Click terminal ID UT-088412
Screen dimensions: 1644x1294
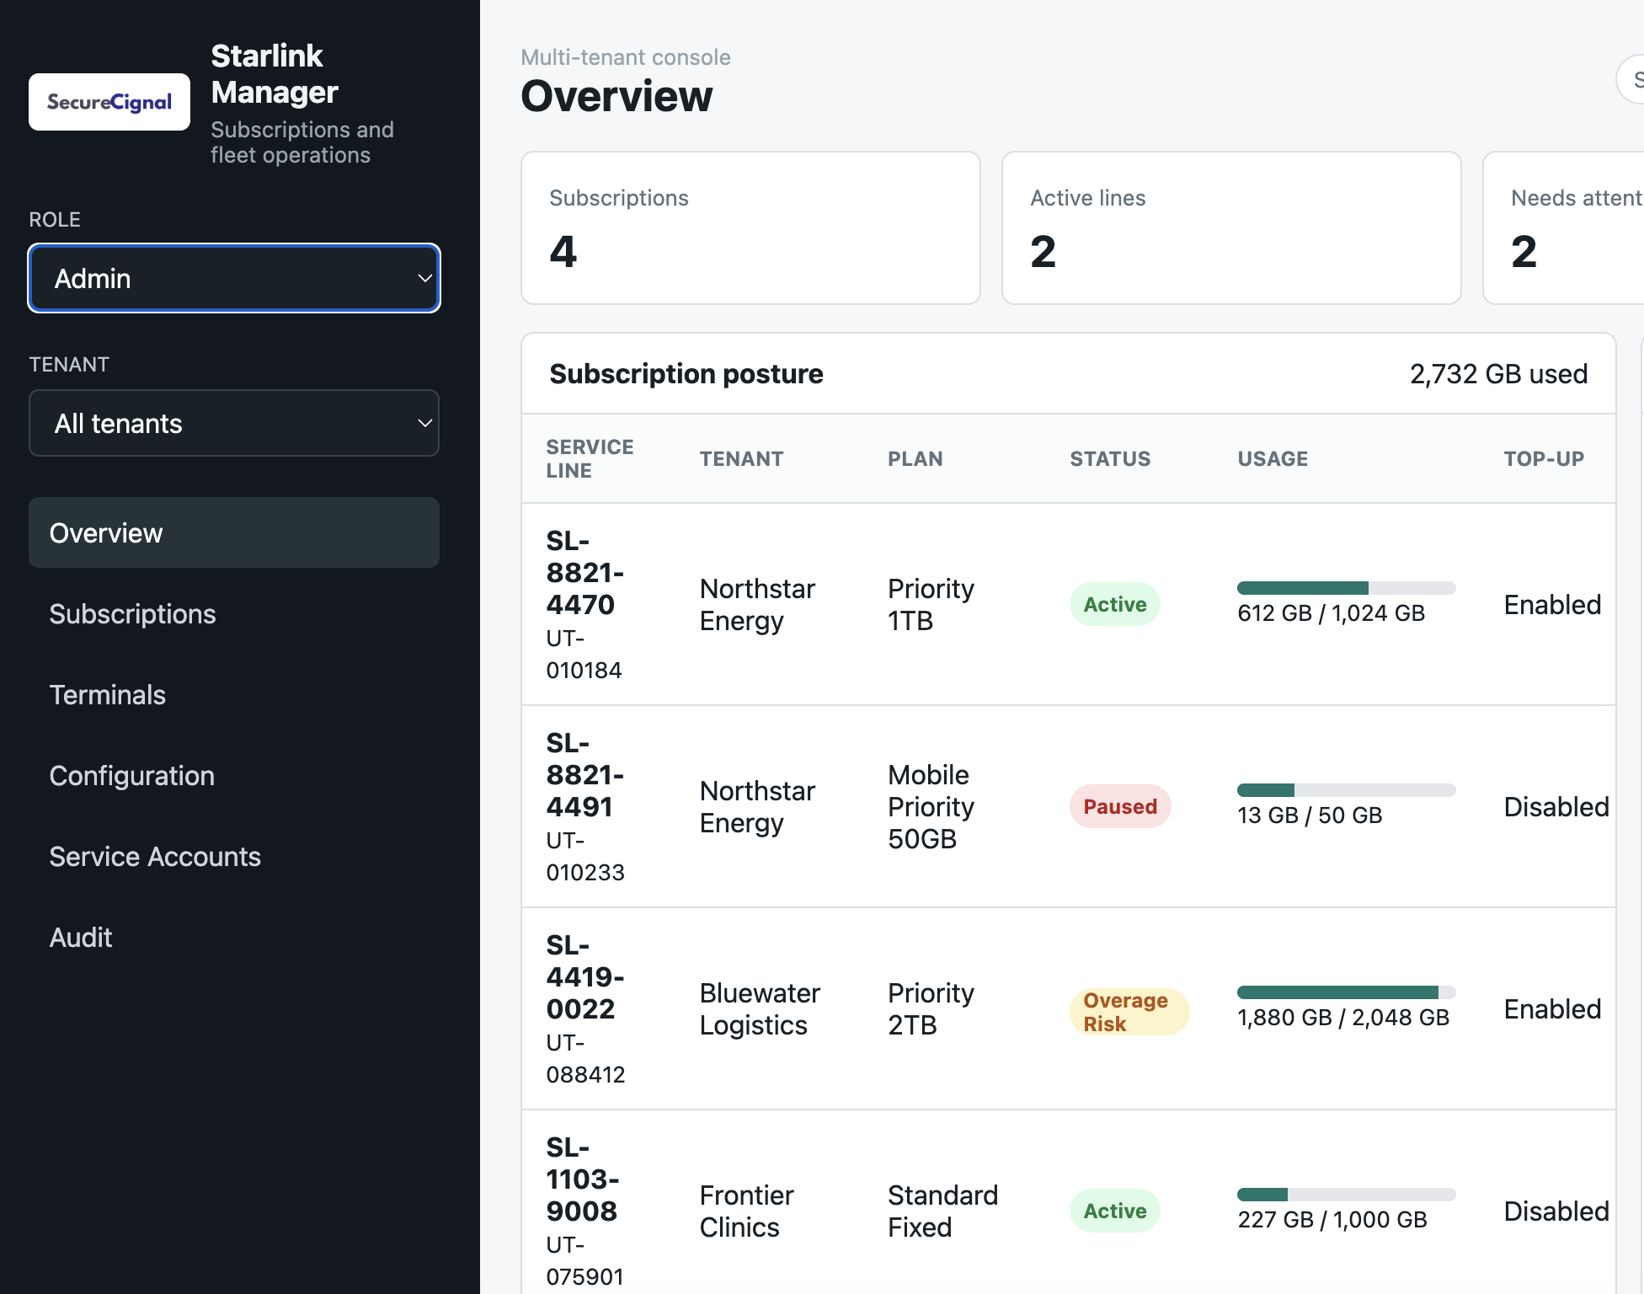click(585, 1058)
